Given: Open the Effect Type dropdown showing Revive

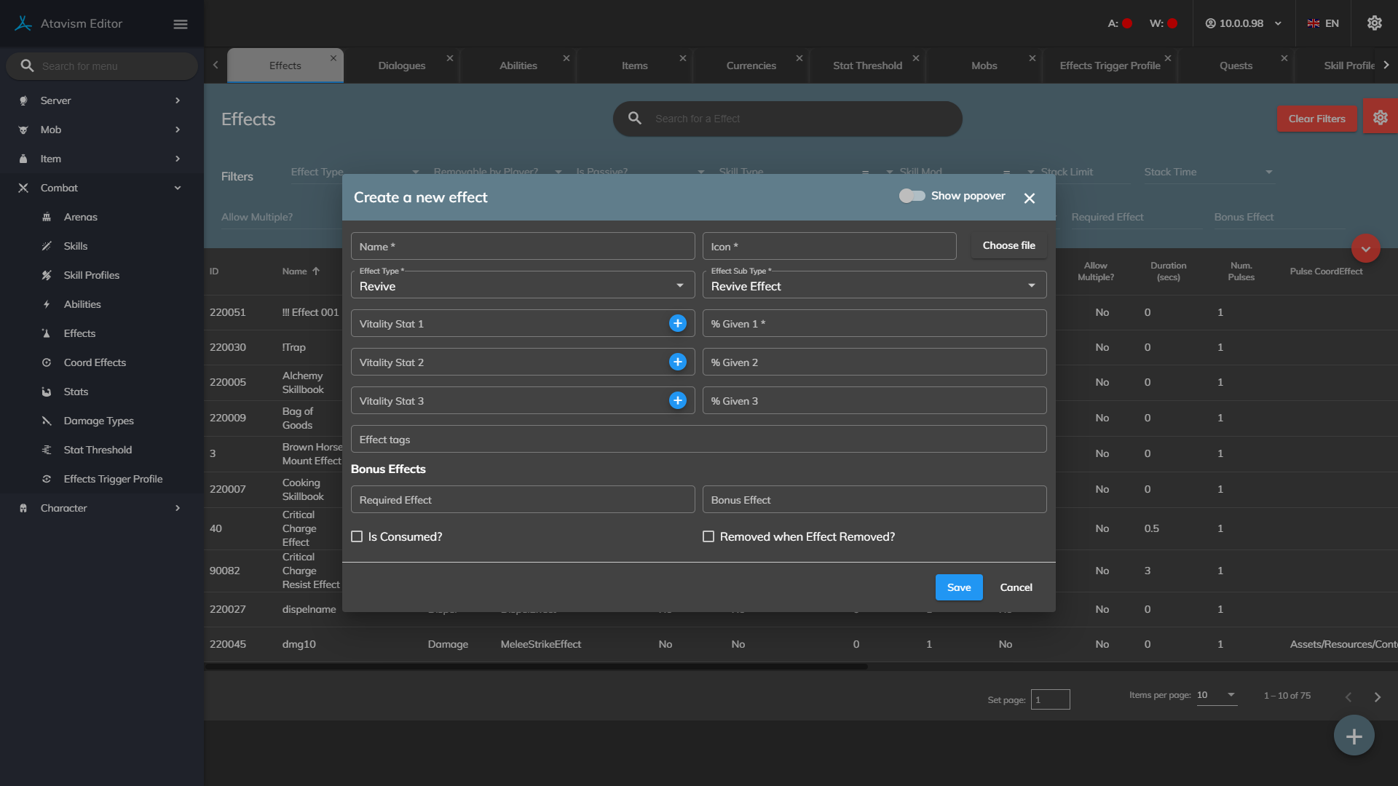Looking at the screenshot, I should (x=522, y=286).
